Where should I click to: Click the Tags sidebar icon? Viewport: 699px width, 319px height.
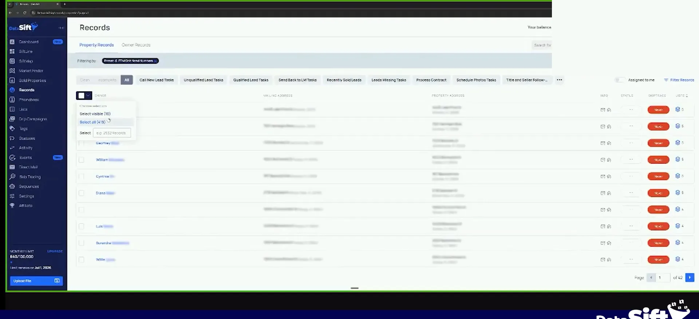coord(12,129)
